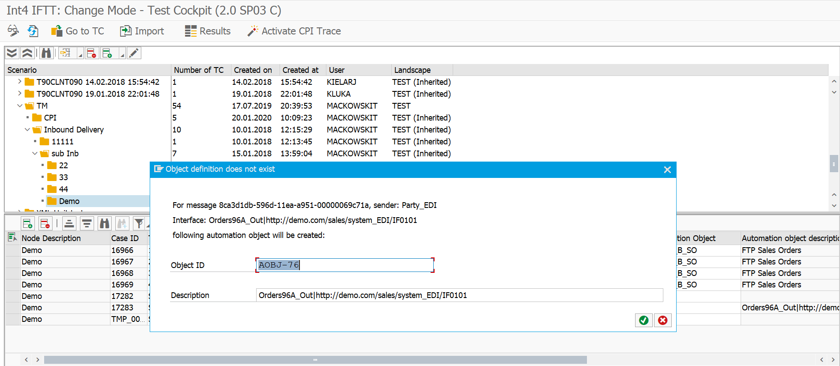
Task: Sort table descending in lower toolbar
Action: (87, 224)
